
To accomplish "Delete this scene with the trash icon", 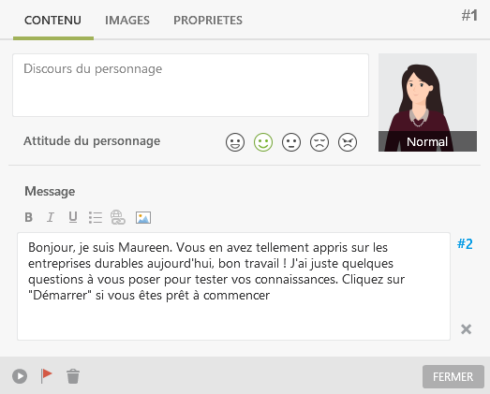I will click(x=73, y=376).
